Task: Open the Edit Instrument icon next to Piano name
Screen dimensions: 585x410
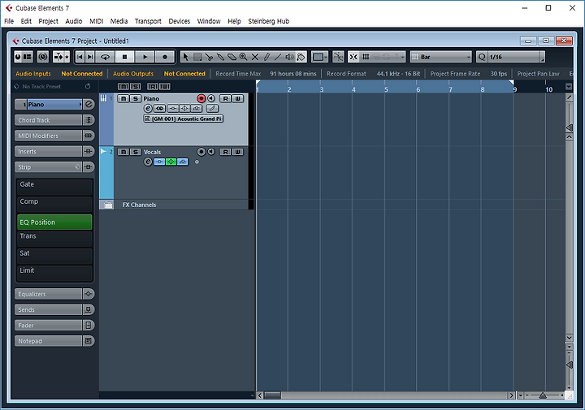Action: pyautogui.click(x=89, y=105)
